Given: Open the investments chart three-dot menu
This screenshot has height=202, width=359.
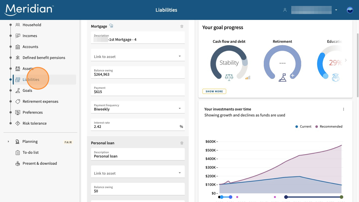Looking at the screenshot, I should point(343,109).
